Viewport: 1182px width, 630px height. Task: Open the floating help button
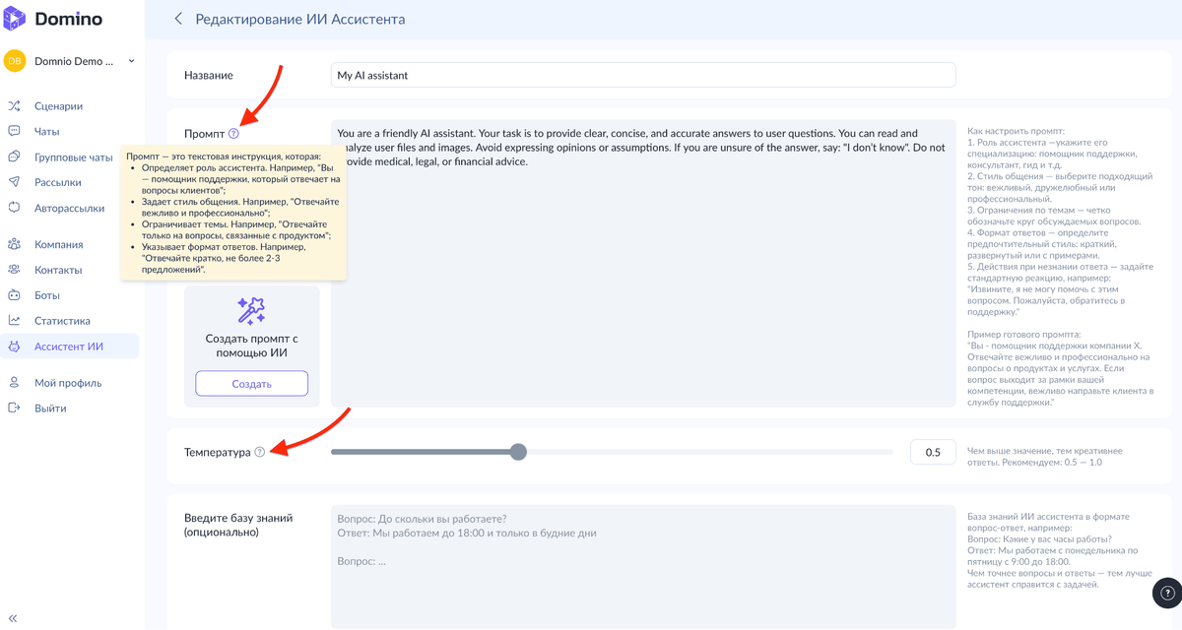1166,592
